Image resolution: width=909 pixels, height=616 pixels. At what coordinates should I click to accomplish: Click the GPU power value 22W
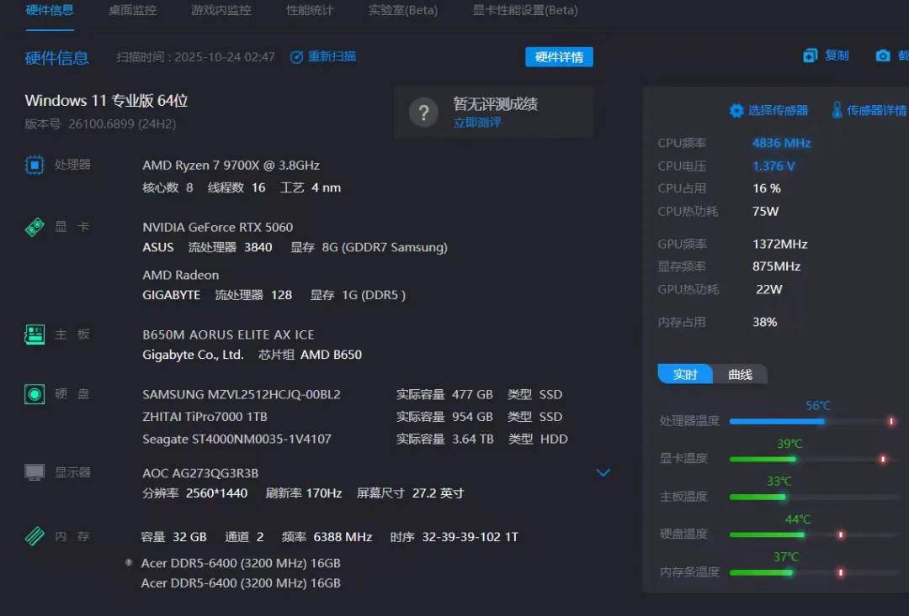[x=769, y=289]
